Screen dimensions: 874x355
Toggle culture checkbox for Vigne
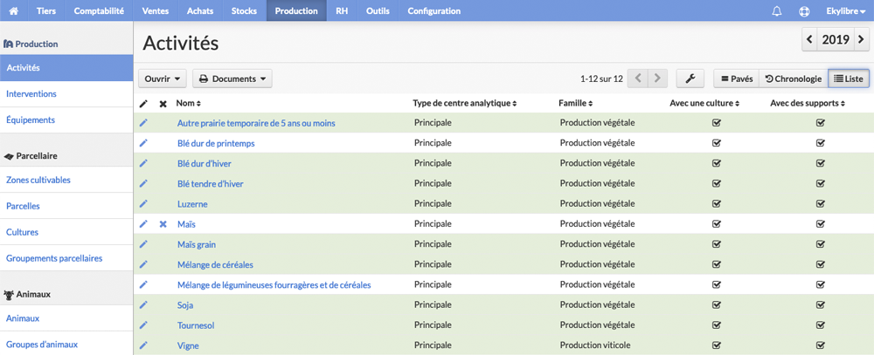click(717, 345)
